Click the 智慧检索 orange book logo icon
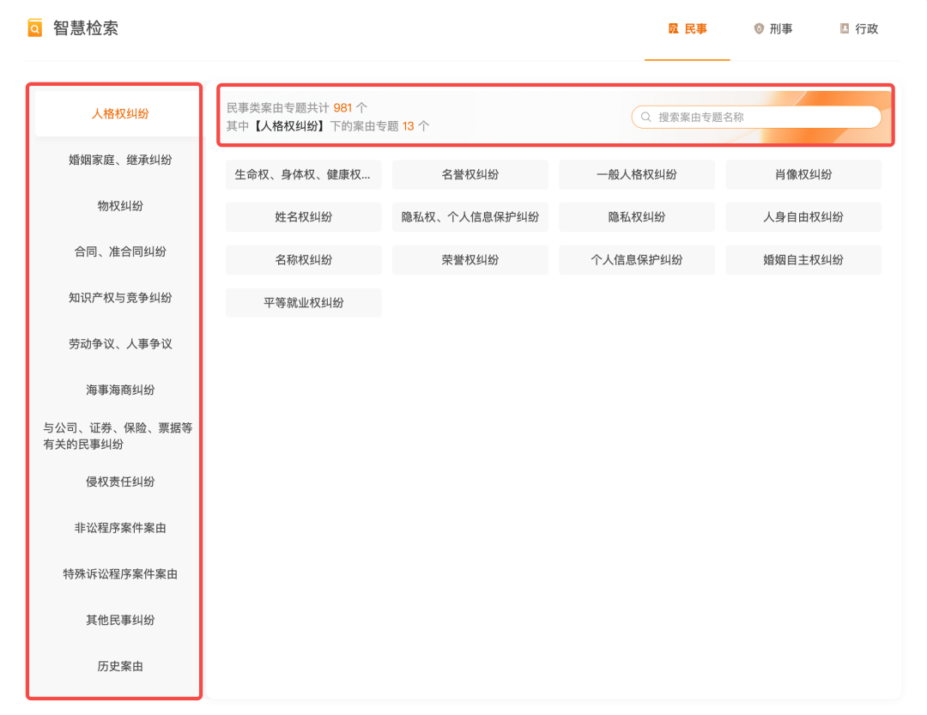This screenshot has height=715, width=927. click(33, 27)
